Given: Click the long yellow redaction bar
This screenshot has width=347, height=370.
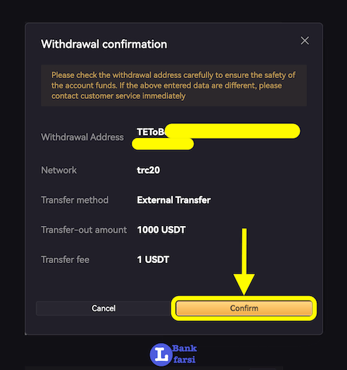Looking at the screenshot, I should click(233, 131).
